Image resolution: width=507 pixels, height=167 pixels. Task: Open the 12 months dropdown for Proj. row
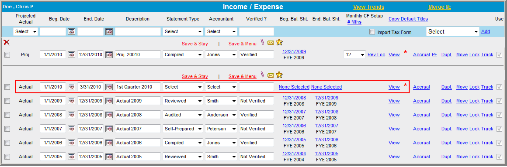click(x=355, y=55)
